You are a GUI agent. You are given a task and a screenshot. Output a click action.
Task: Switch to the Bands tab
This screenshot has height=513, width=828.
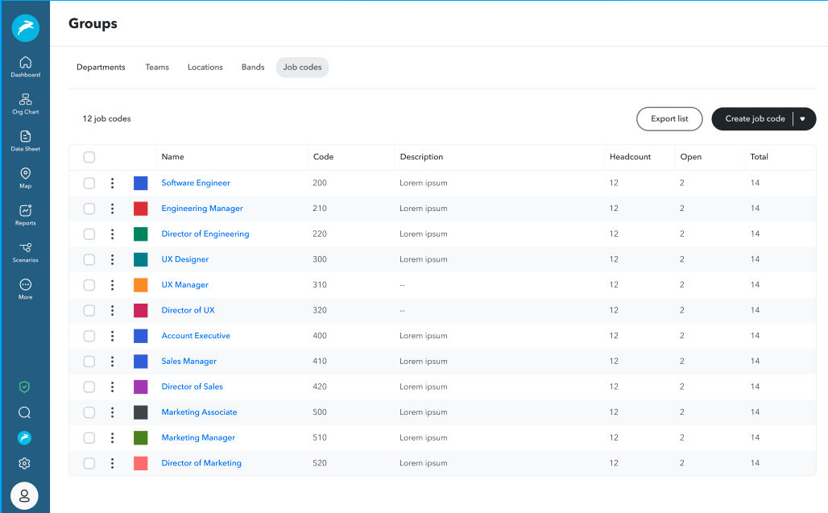click(x=253, y=68)
